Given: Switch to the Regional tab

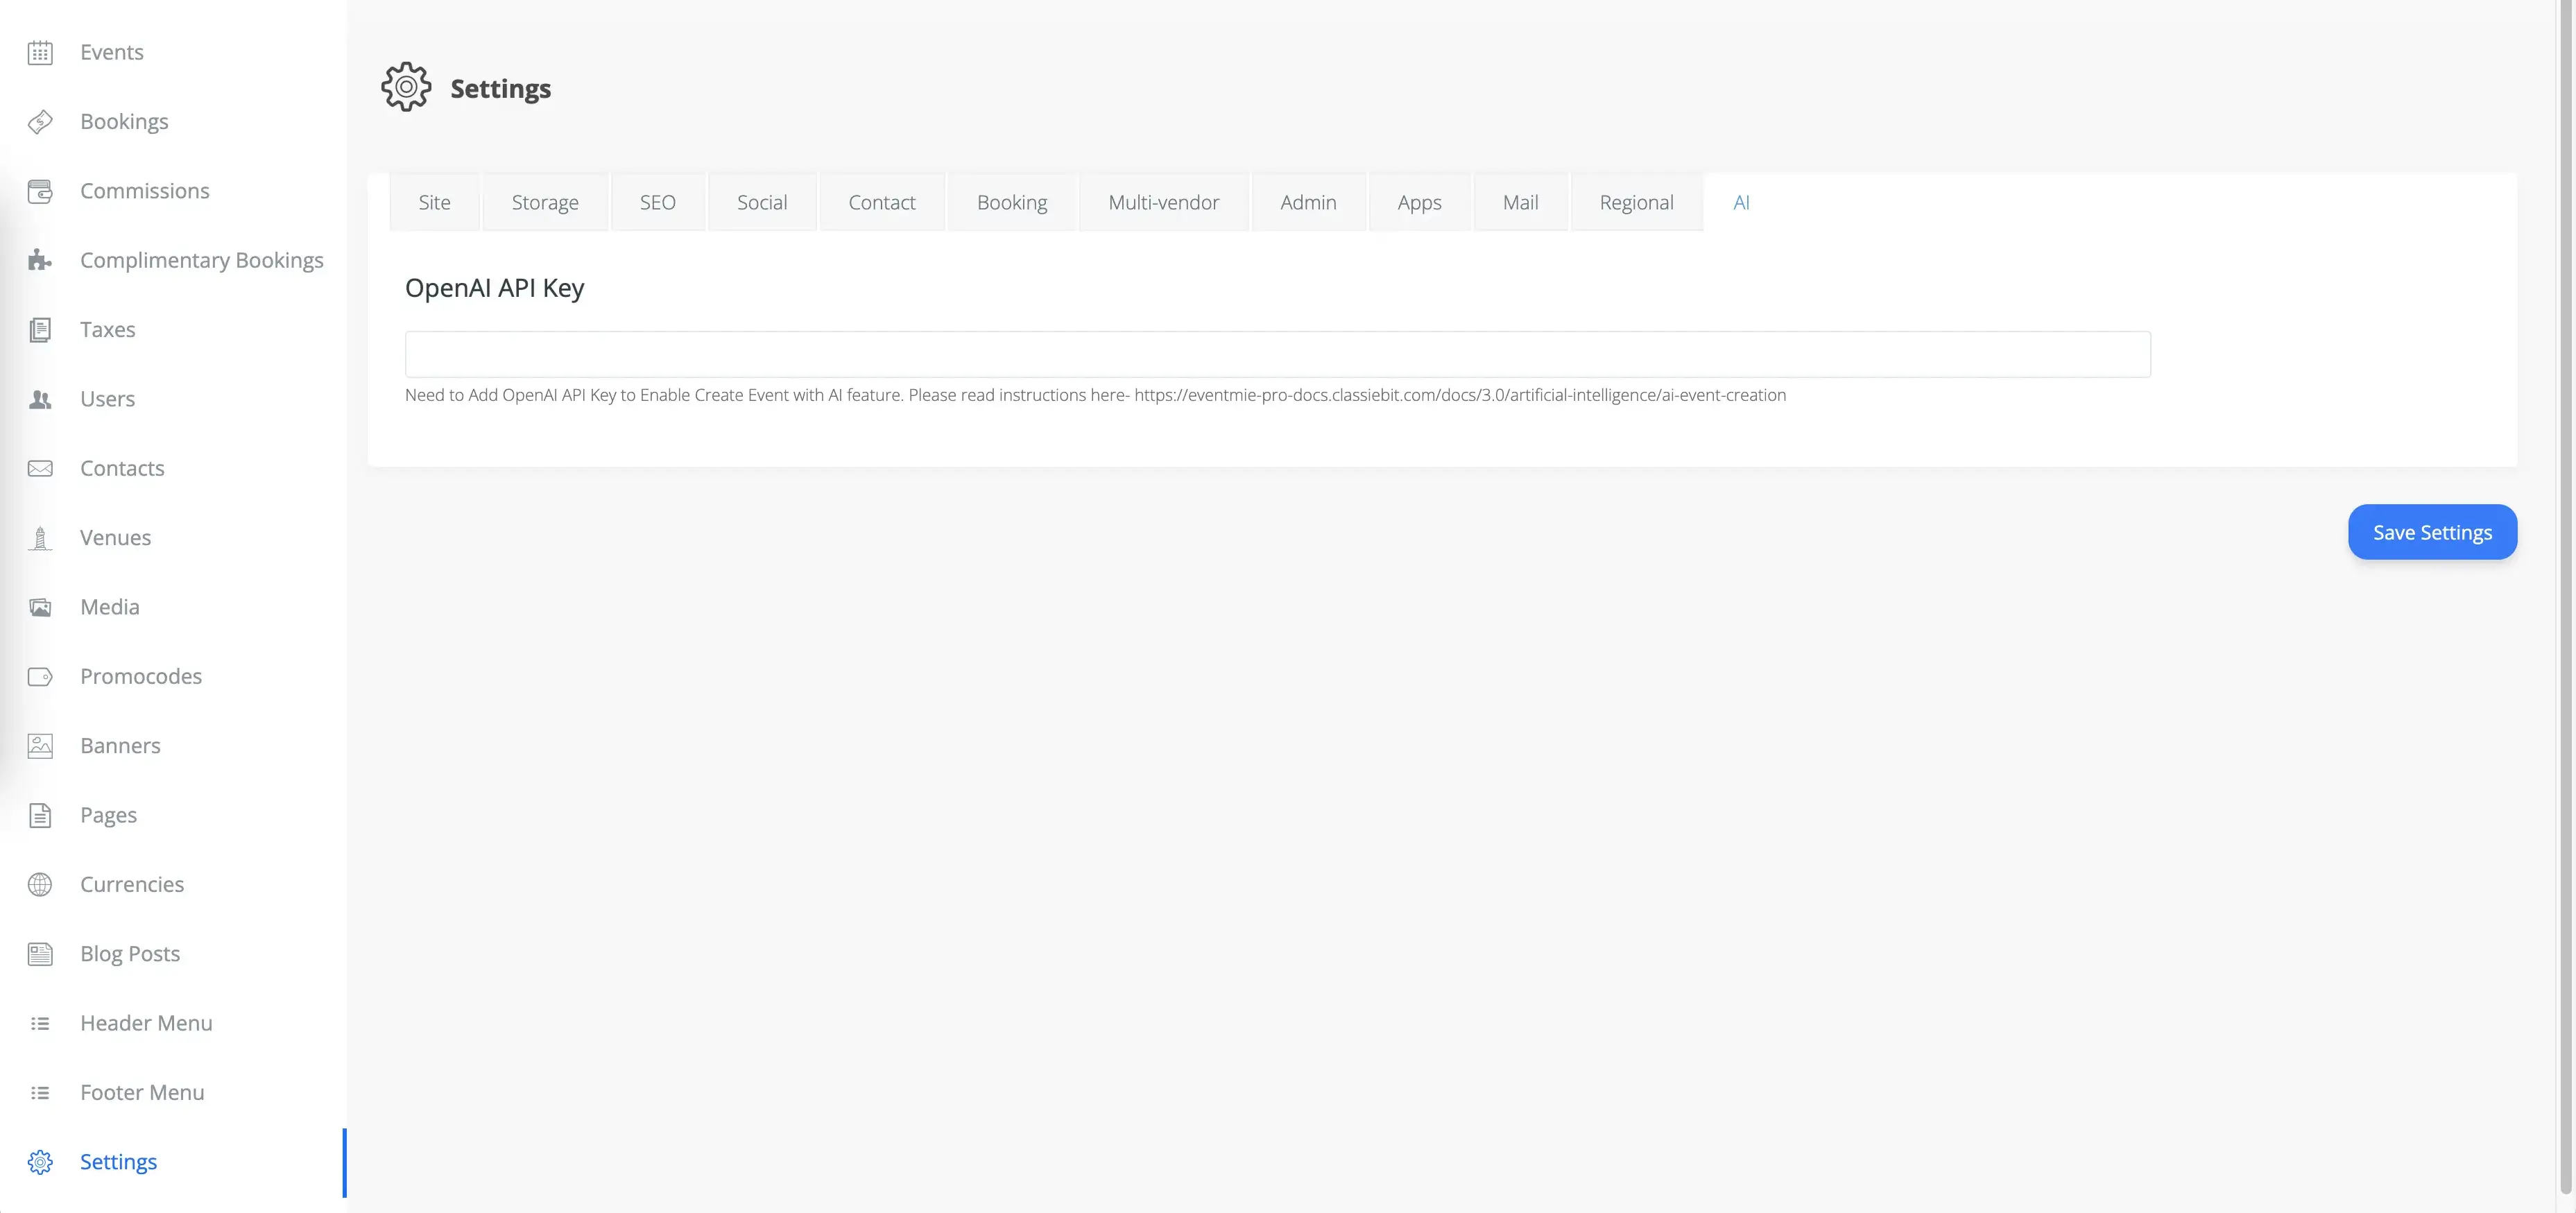Looking at the screenshot, I should (1636, 201).
